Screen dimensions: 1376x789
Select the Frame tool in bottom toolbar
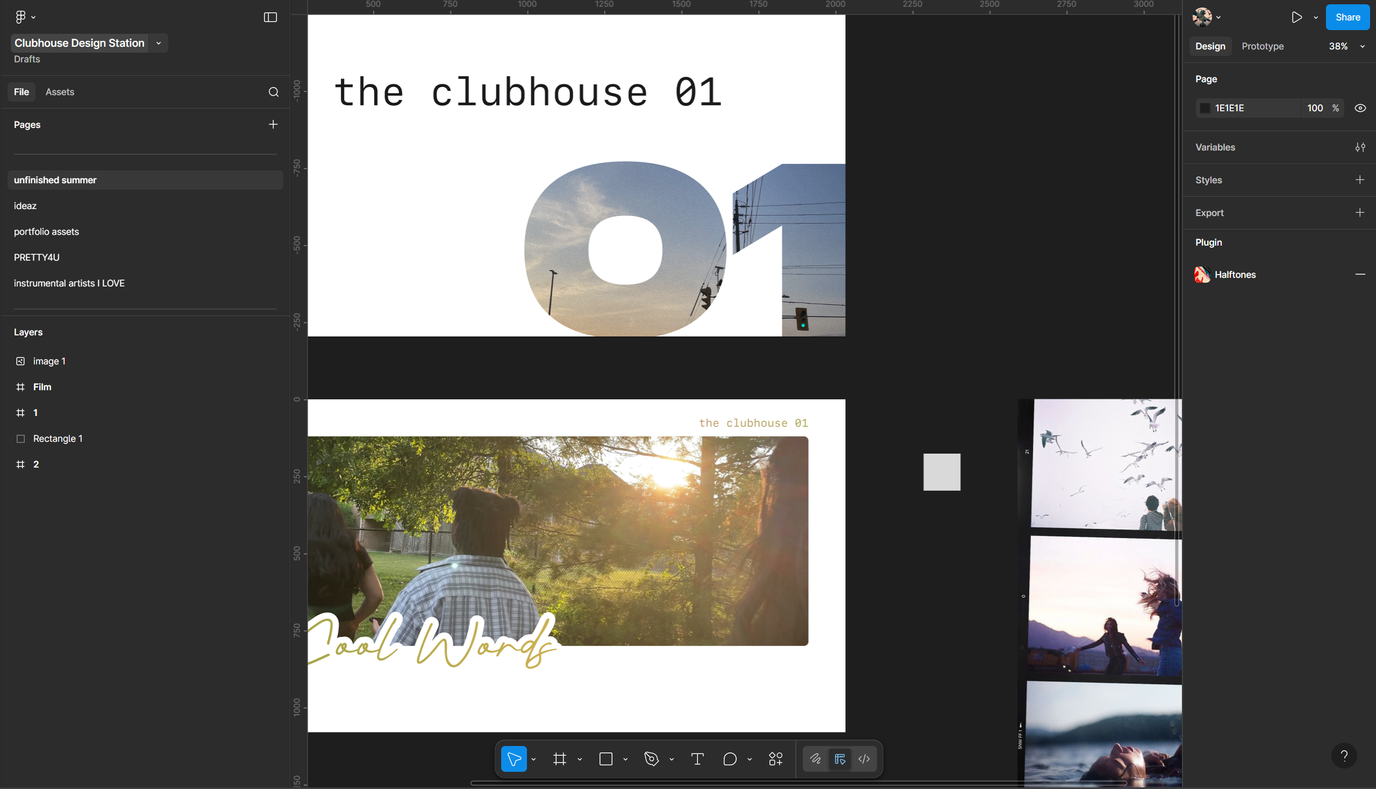(560, 759)
